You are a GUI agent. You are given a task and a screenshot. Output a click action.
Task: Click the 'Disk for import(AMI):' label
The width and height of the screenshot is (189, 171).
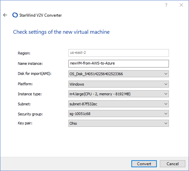click(x=35, y=74)
